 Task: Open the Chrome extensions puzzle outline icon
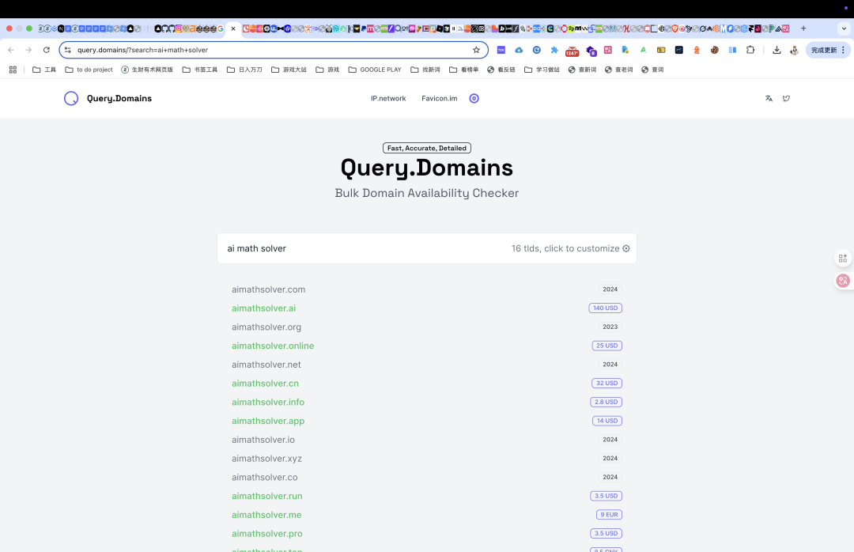coord(750,50)
